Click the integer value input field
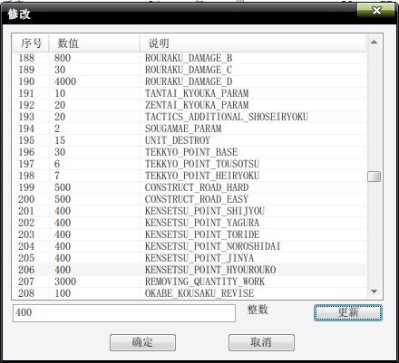This screenshot has width=399, height=363. click(124, 312)
